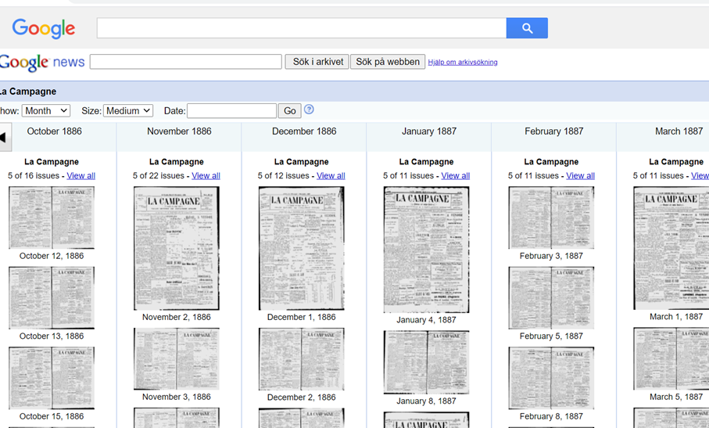This screenshot has height=428, width=709.
Task: Open the October 12, 1886 issue thumbnail
Action: tap(52, 218)
